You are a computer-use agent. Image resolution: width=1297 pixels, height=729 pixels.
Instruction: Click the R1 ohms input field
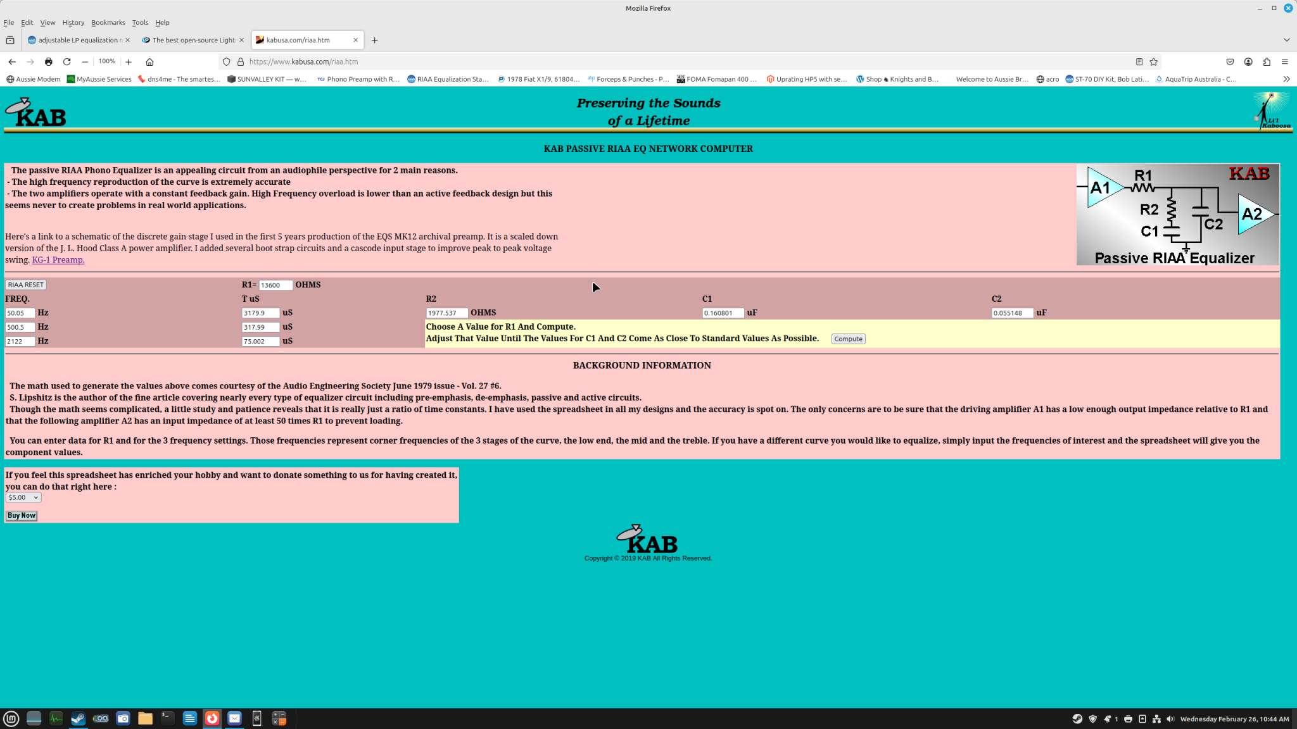(x=275, y=285)
